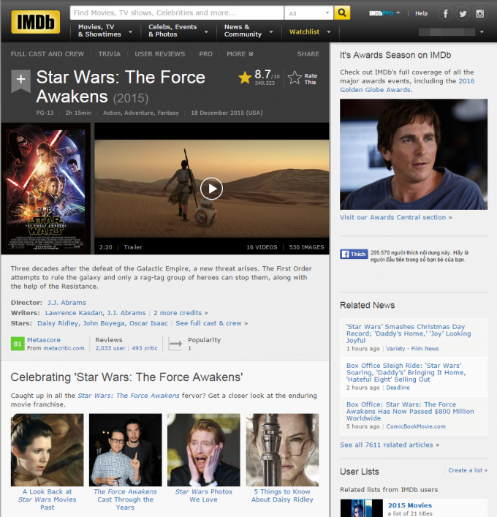Open Star Wars Photos We Love thumbnail
Image resolution: width=497 pixels, height=517 pixels.
tap(204, 450)
